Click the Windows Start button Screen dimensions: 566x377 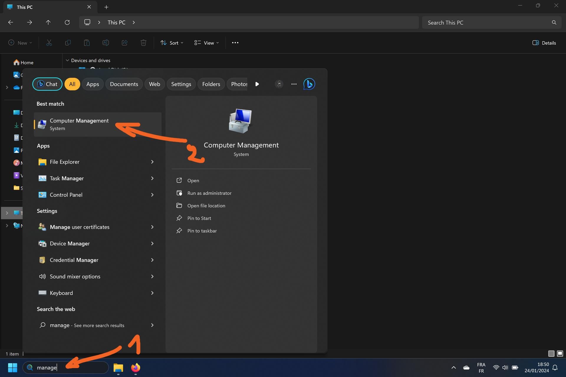coord(12,368)
